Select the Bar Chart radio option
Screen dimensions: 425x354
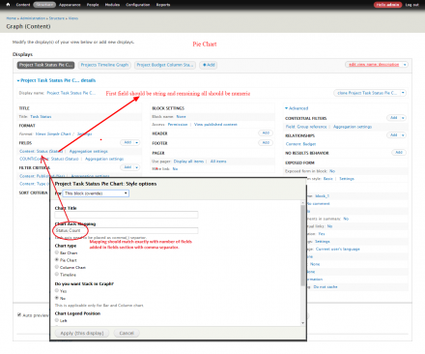[x=57, y=252]
